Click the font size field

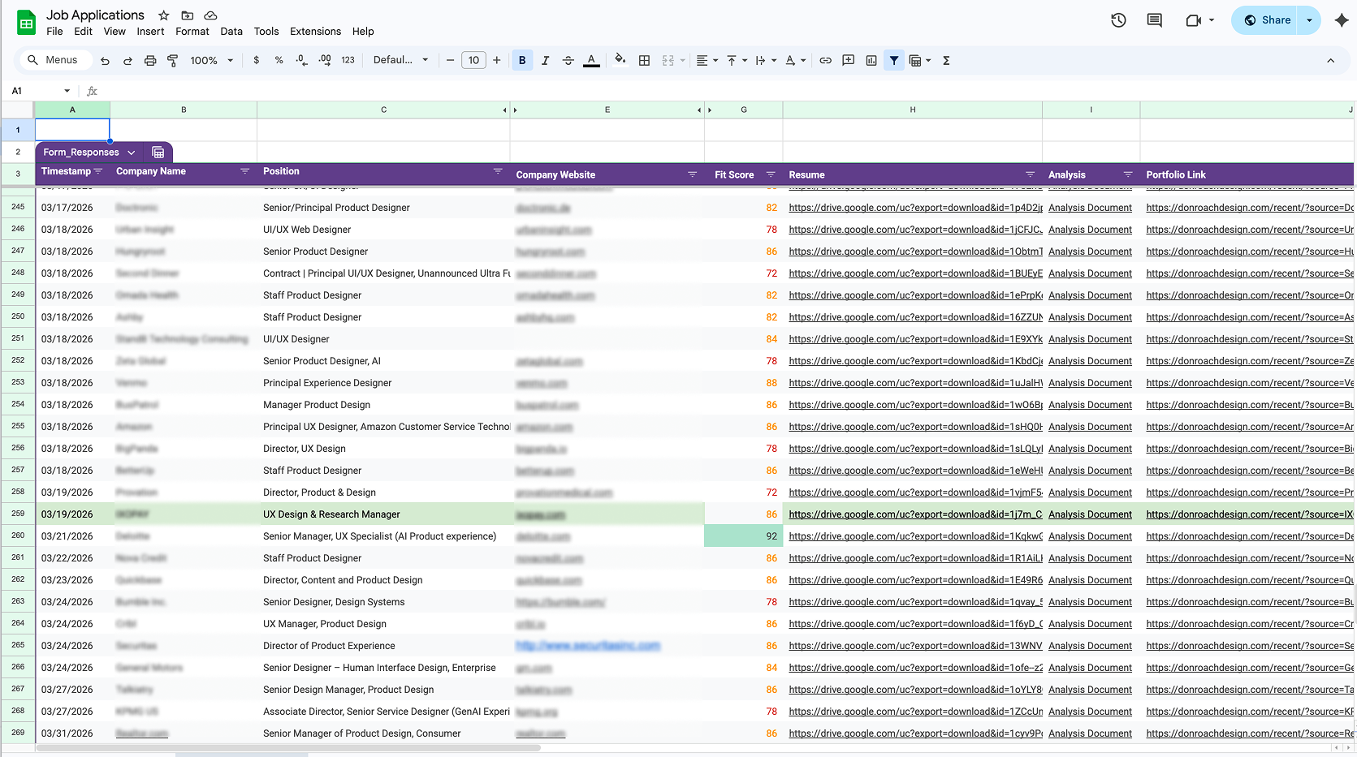tap(473, 60)
